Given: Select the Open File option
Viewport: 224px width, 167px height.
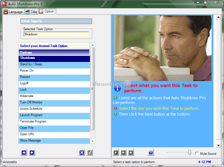Looking at the screenshot, I should coord(54,129).
